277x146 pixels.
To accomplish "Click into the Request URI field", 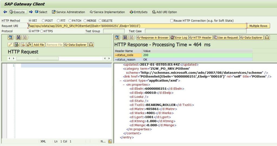I will coord(137,26).
